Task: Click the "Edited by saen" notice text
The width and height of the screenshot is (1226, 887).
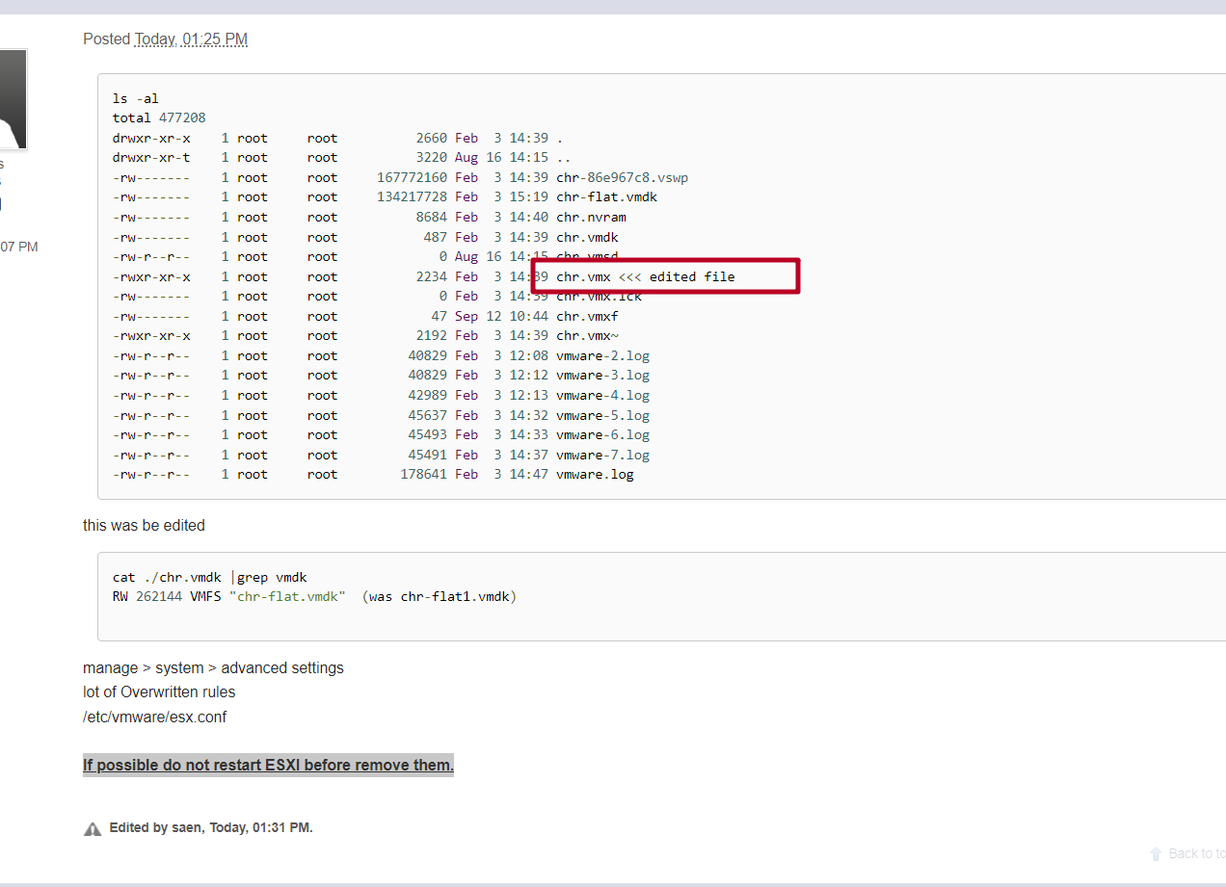Action: tap(210, 827)
